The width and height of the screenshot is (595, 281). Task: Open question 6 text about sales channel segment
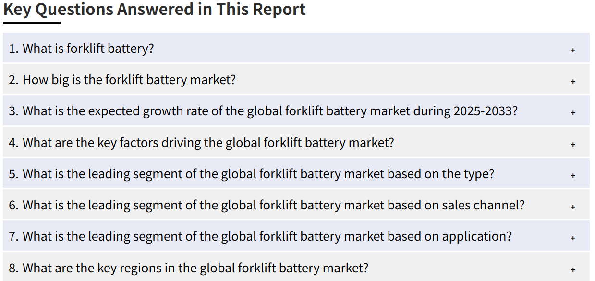[267, 205]
